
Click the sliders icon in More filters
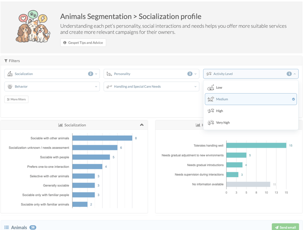coord(8,99)
